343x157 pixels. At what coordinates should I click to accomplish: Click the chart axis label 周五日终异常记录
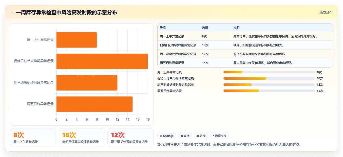point(40,104)
